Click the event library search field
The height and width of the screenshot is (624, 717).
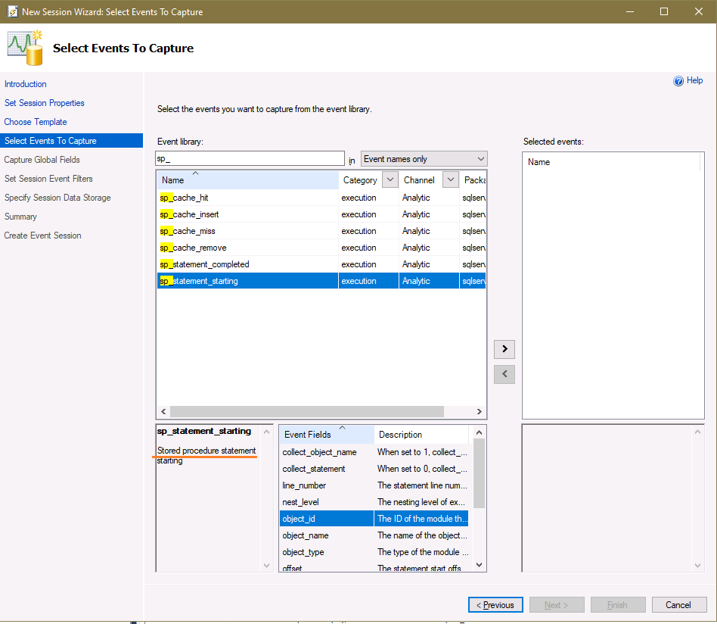point(250,158)
